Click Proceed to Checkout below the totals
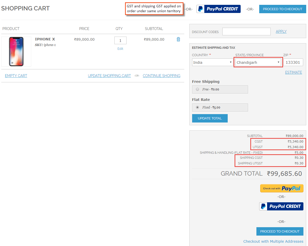Image resolution: width=308 pixels, height=246 pixels. (x=280, y=231)
